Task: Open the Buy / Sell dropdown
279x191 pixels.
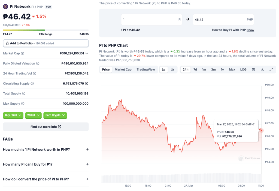Action: (x=13, y=115)
